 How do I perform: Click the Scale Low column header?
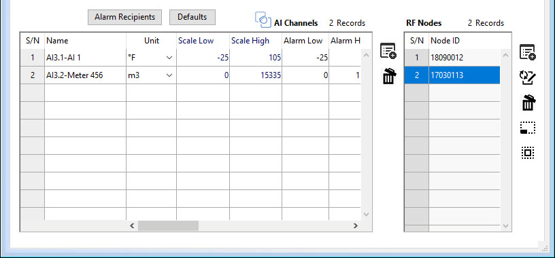203,41
